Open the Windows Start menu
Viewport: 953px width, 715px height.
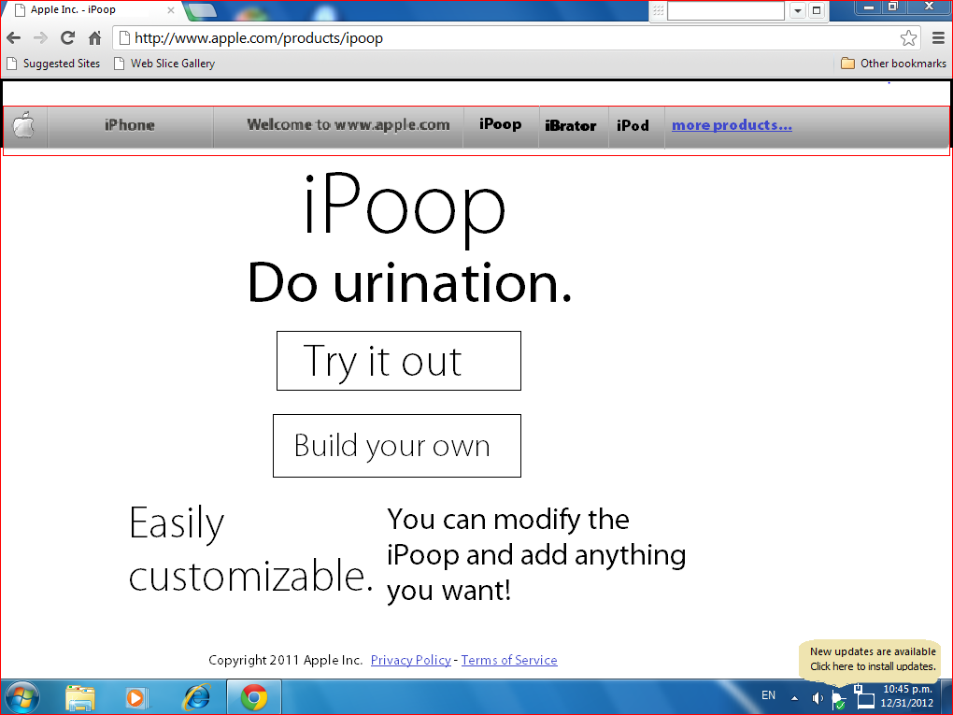coord(21,697)
